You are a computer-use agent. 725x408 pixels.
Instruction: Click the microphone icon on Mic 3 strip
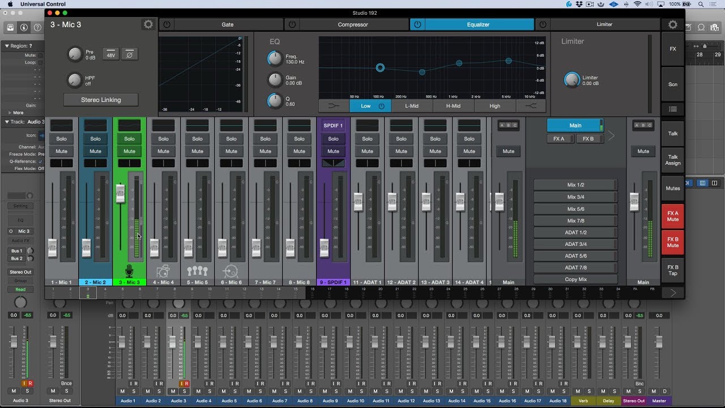129,271
